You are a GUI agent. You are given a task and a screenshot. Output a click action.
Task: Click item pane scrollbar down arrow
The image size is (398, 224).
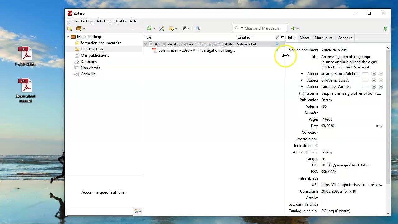388,213
